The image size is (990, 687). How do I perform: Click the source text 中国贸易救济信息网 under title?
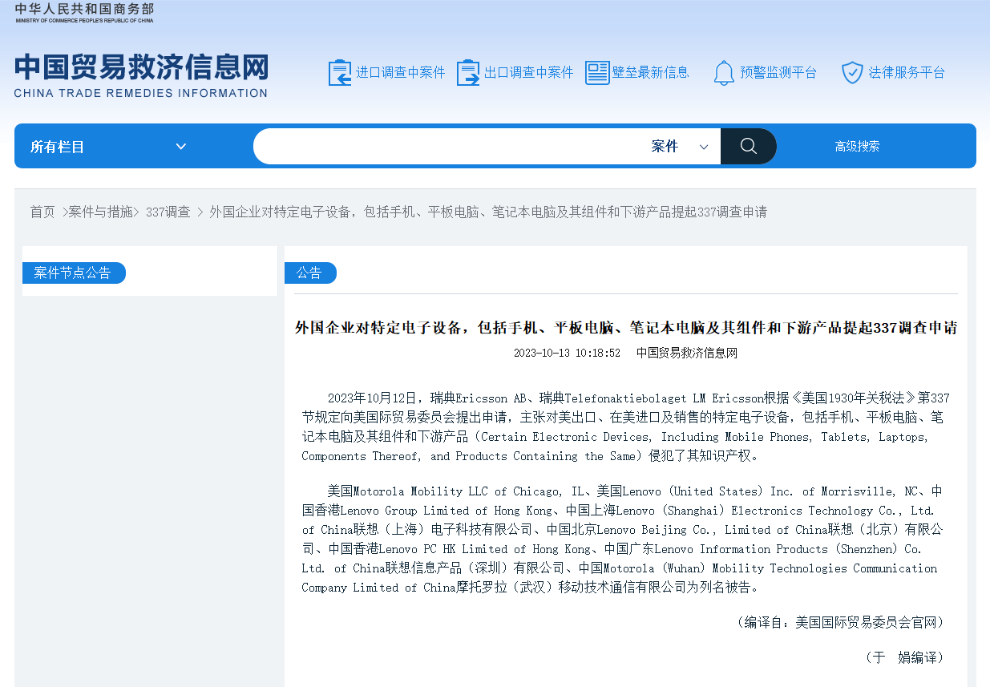tap(687, 353)
